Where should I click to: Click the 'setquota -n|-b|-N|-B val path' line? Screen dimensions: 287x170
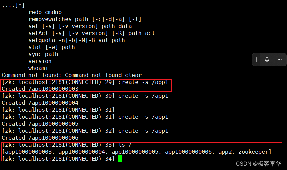coord(77,40)
